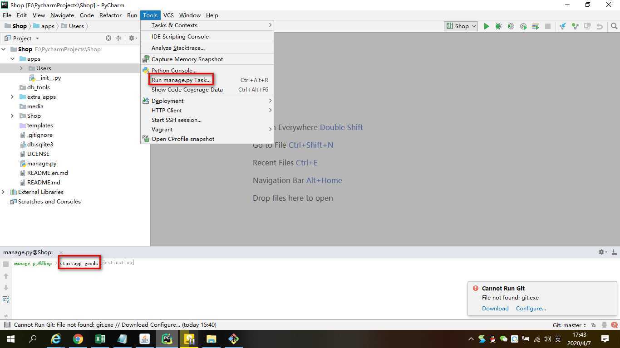The image size is (620, 348).
Task: Expand the Shop subfolder in the tree
Action: tap(12, 116)
